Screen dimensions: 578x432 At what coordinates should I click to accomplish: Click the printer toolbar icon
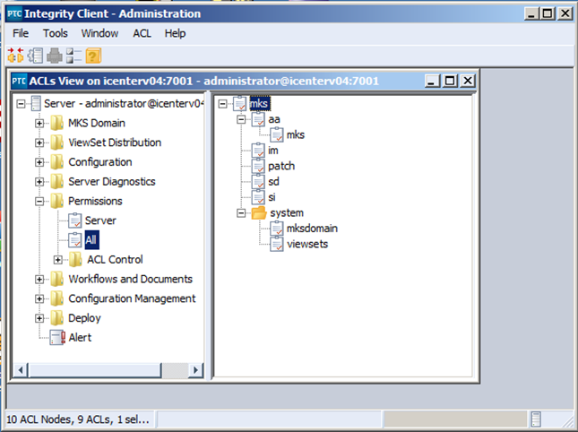pyautogui.click(x=55, y=56)
